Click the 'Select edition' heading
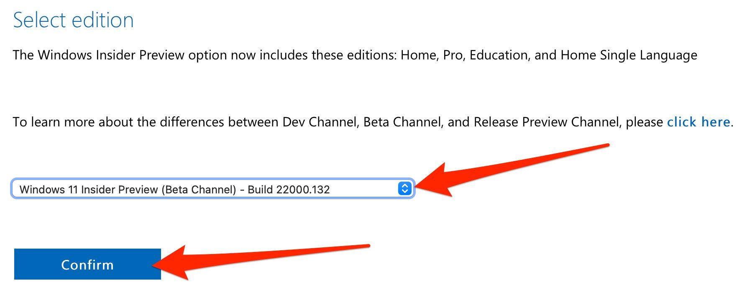The image size is (747, 298). [73, 20]
